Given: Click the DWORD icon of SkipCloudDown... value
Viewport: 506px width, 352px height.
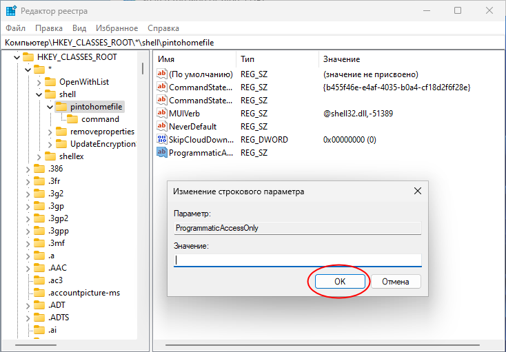Looking at the screenshot, I should pyautogui.click(x=162, y=139).
